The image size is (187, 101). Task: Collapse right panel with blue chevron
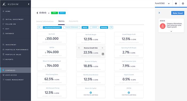tap(159, 13)
